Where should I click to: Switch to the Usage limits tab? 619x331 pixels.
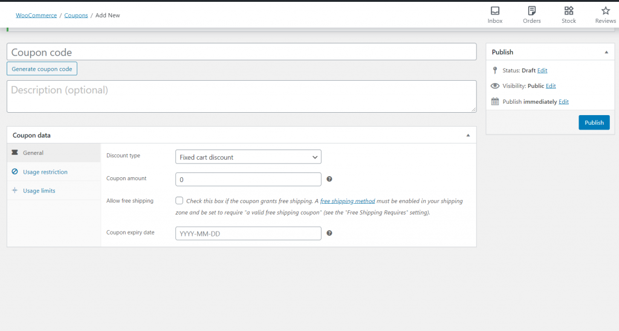click(54, 191)
